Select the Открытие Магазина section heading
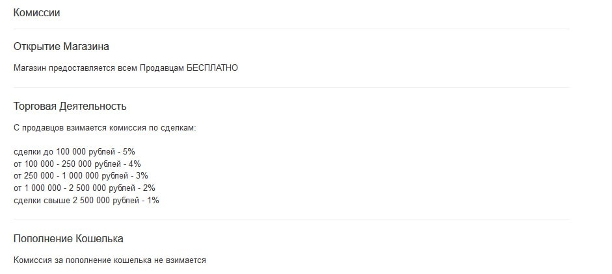Viewport: 612px width, 274px height. (x=61, y=47)
